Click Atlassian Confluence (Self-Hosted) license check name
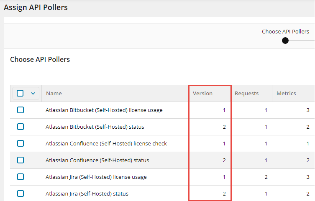The width and height of the screenshot is (315, 201). pyautogui.click(x=106, y=144)
